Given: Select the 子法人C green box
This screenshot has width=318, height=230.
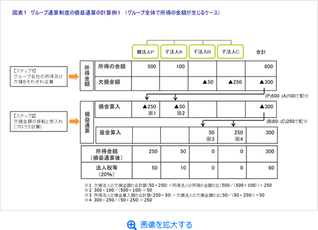Looking at the screenshot, I should click(230, 52).
